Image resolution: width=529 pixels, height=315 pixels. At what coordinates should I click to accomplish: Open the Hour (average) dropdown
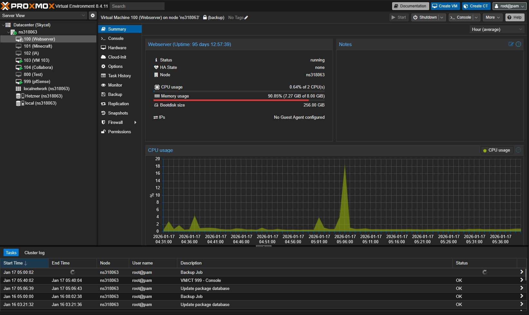(x=497, y=29)
